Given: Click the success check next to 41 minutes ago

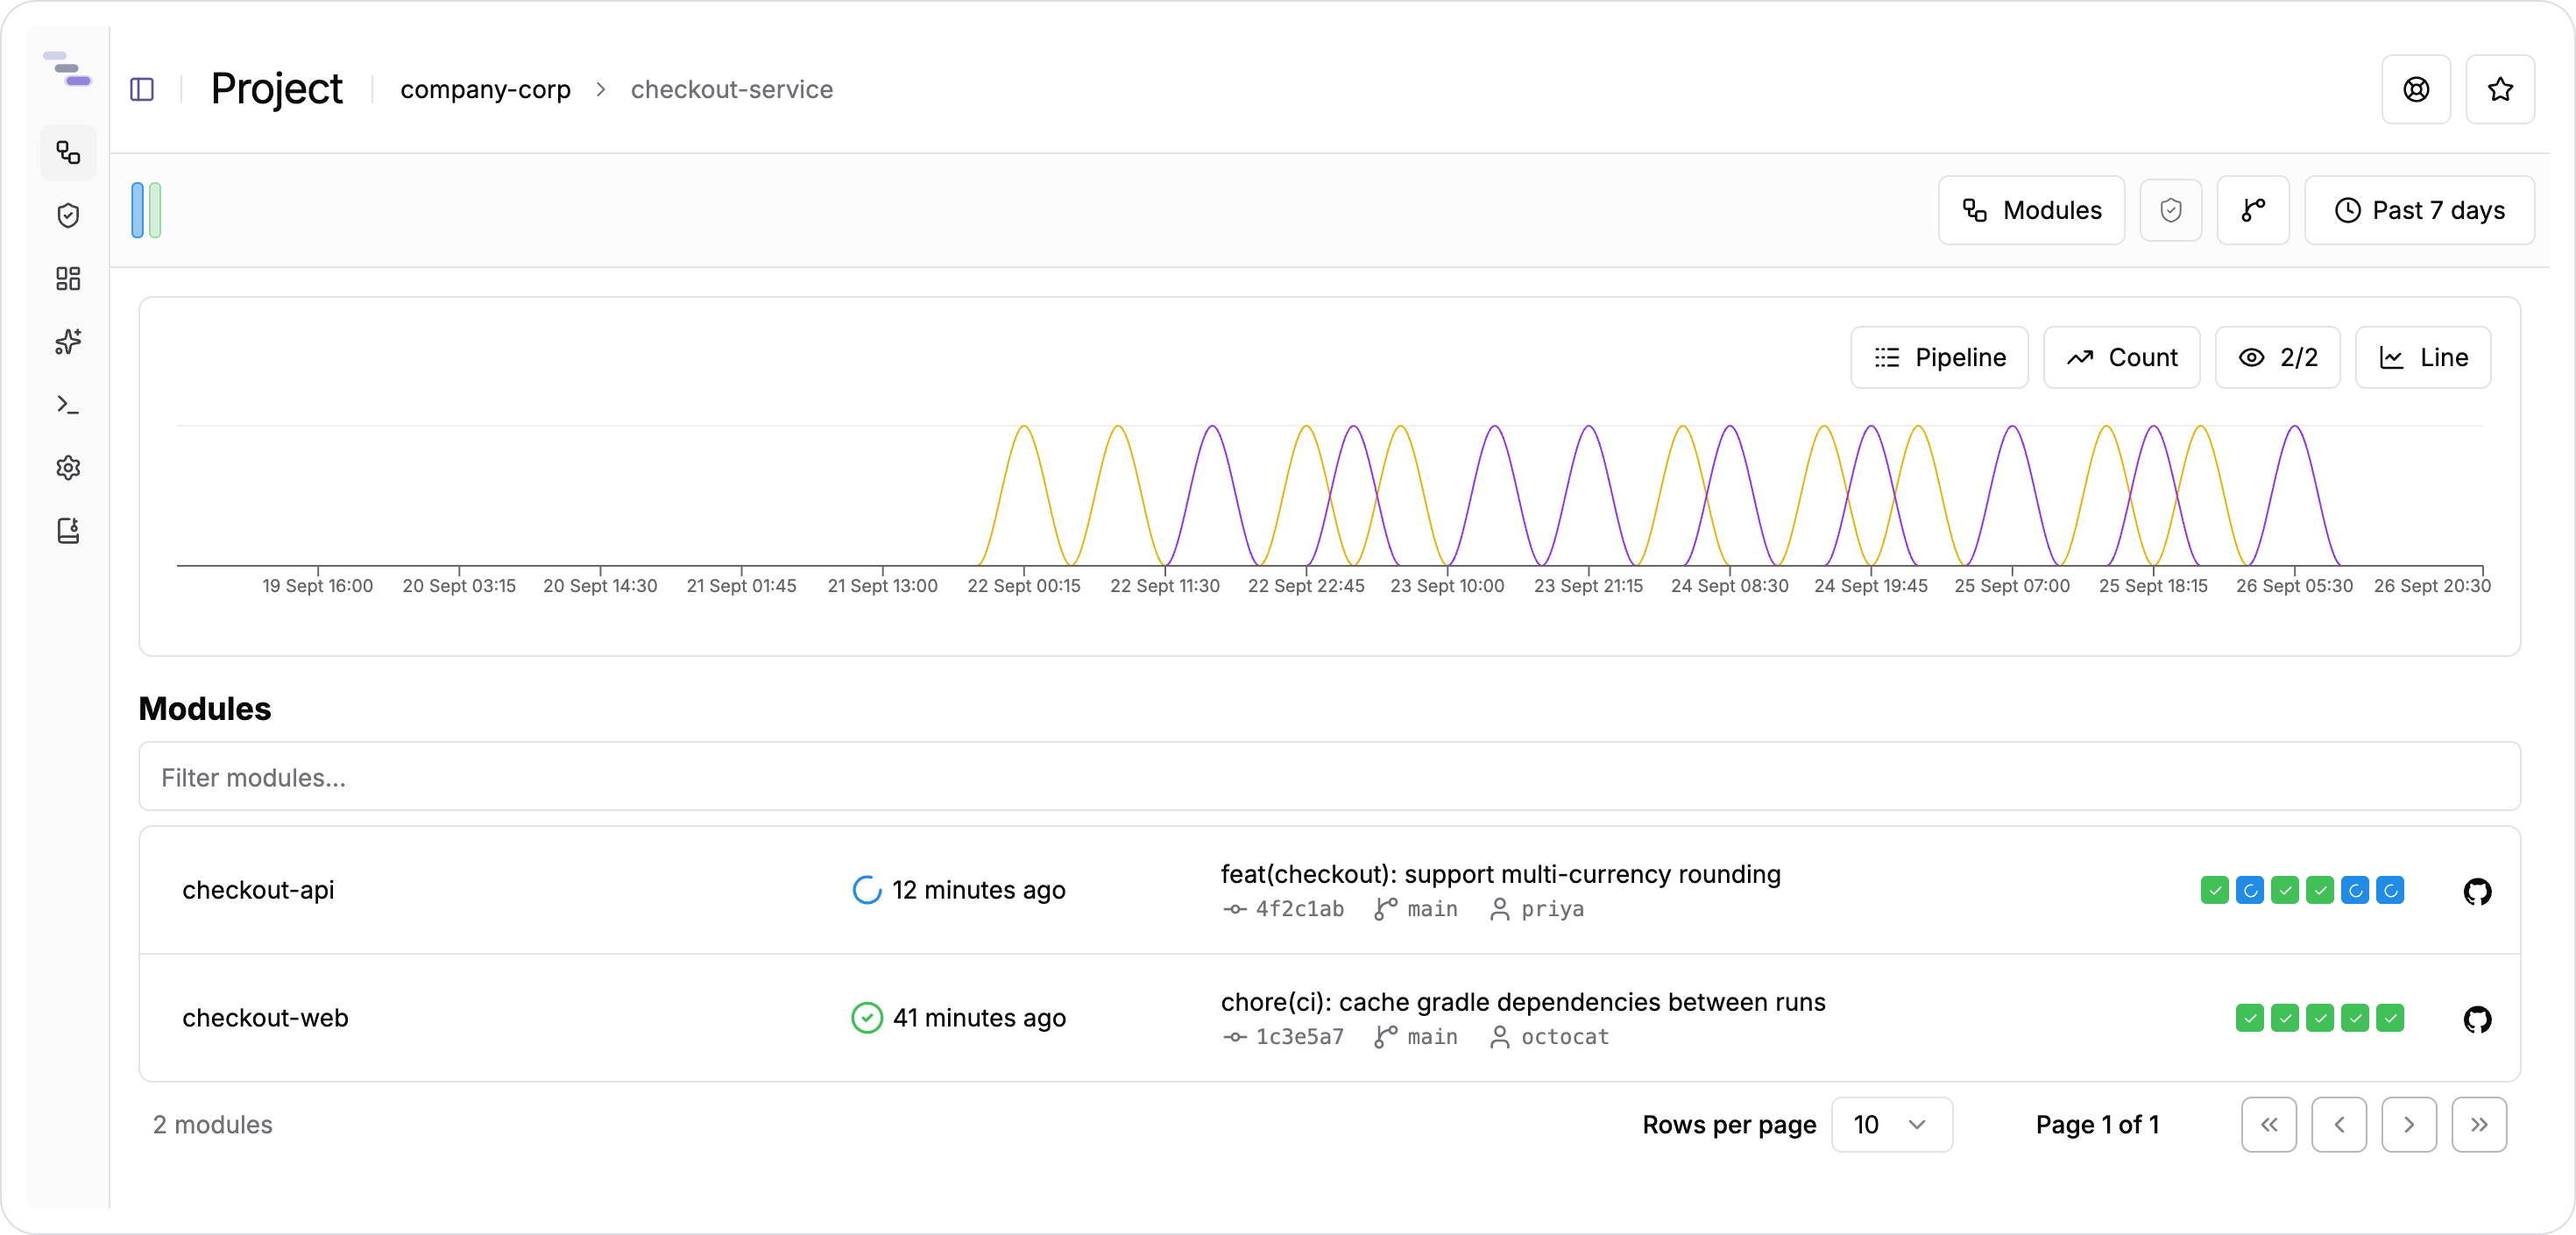Looking at the screenshot, I should (866, 1018).
